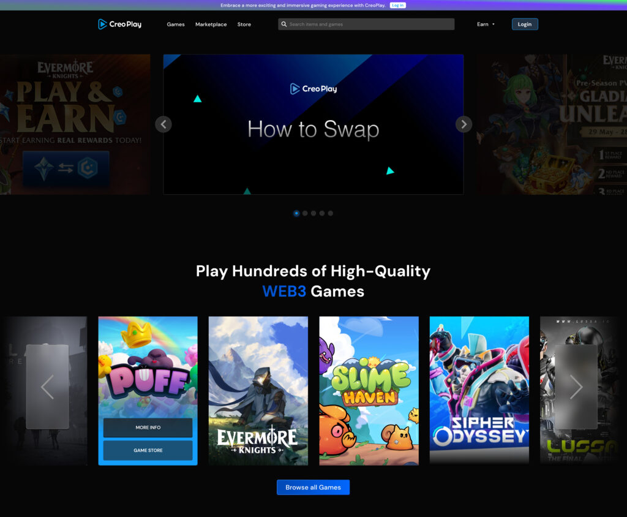Show more games with right chevron

click(576, 387)
